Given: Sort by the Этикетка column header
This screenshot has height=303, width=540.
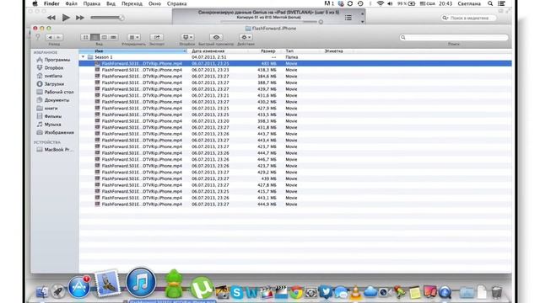Looking at the screenshot, I should [337, 50].
